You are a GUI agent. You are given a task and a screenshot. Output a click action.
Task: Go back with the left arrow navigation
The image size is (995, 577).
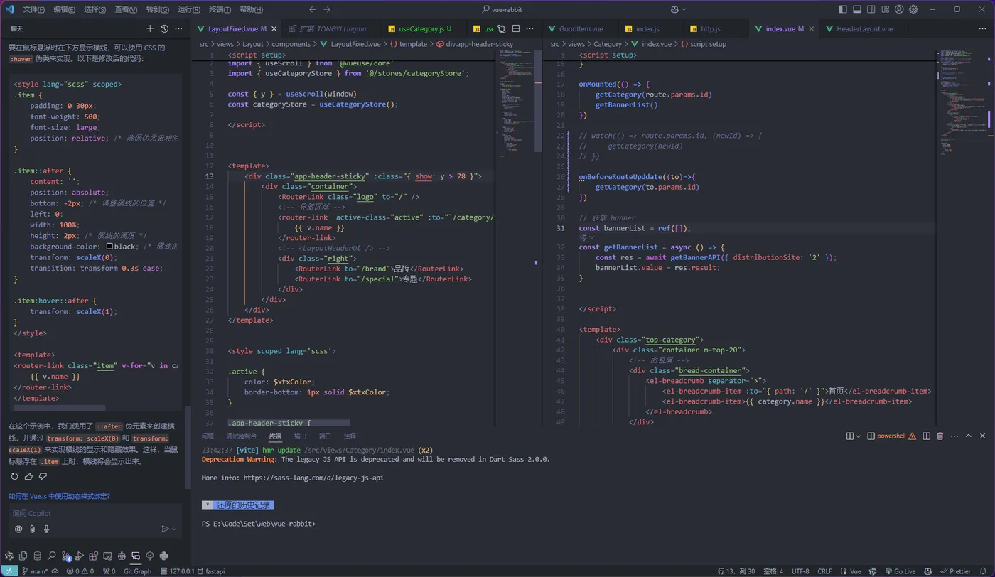point(313,9)
